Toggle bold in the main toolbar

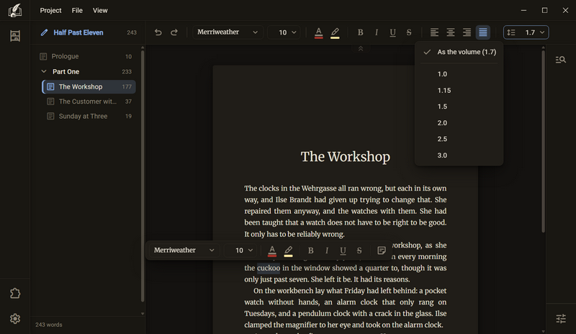(361, 32)
